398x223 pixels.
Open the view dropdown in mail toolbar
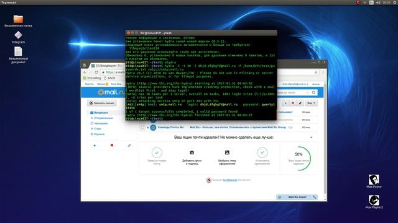click(311, 103)
